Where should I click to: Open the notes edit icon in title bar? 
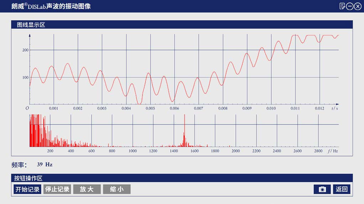click(x=342, y=6)
